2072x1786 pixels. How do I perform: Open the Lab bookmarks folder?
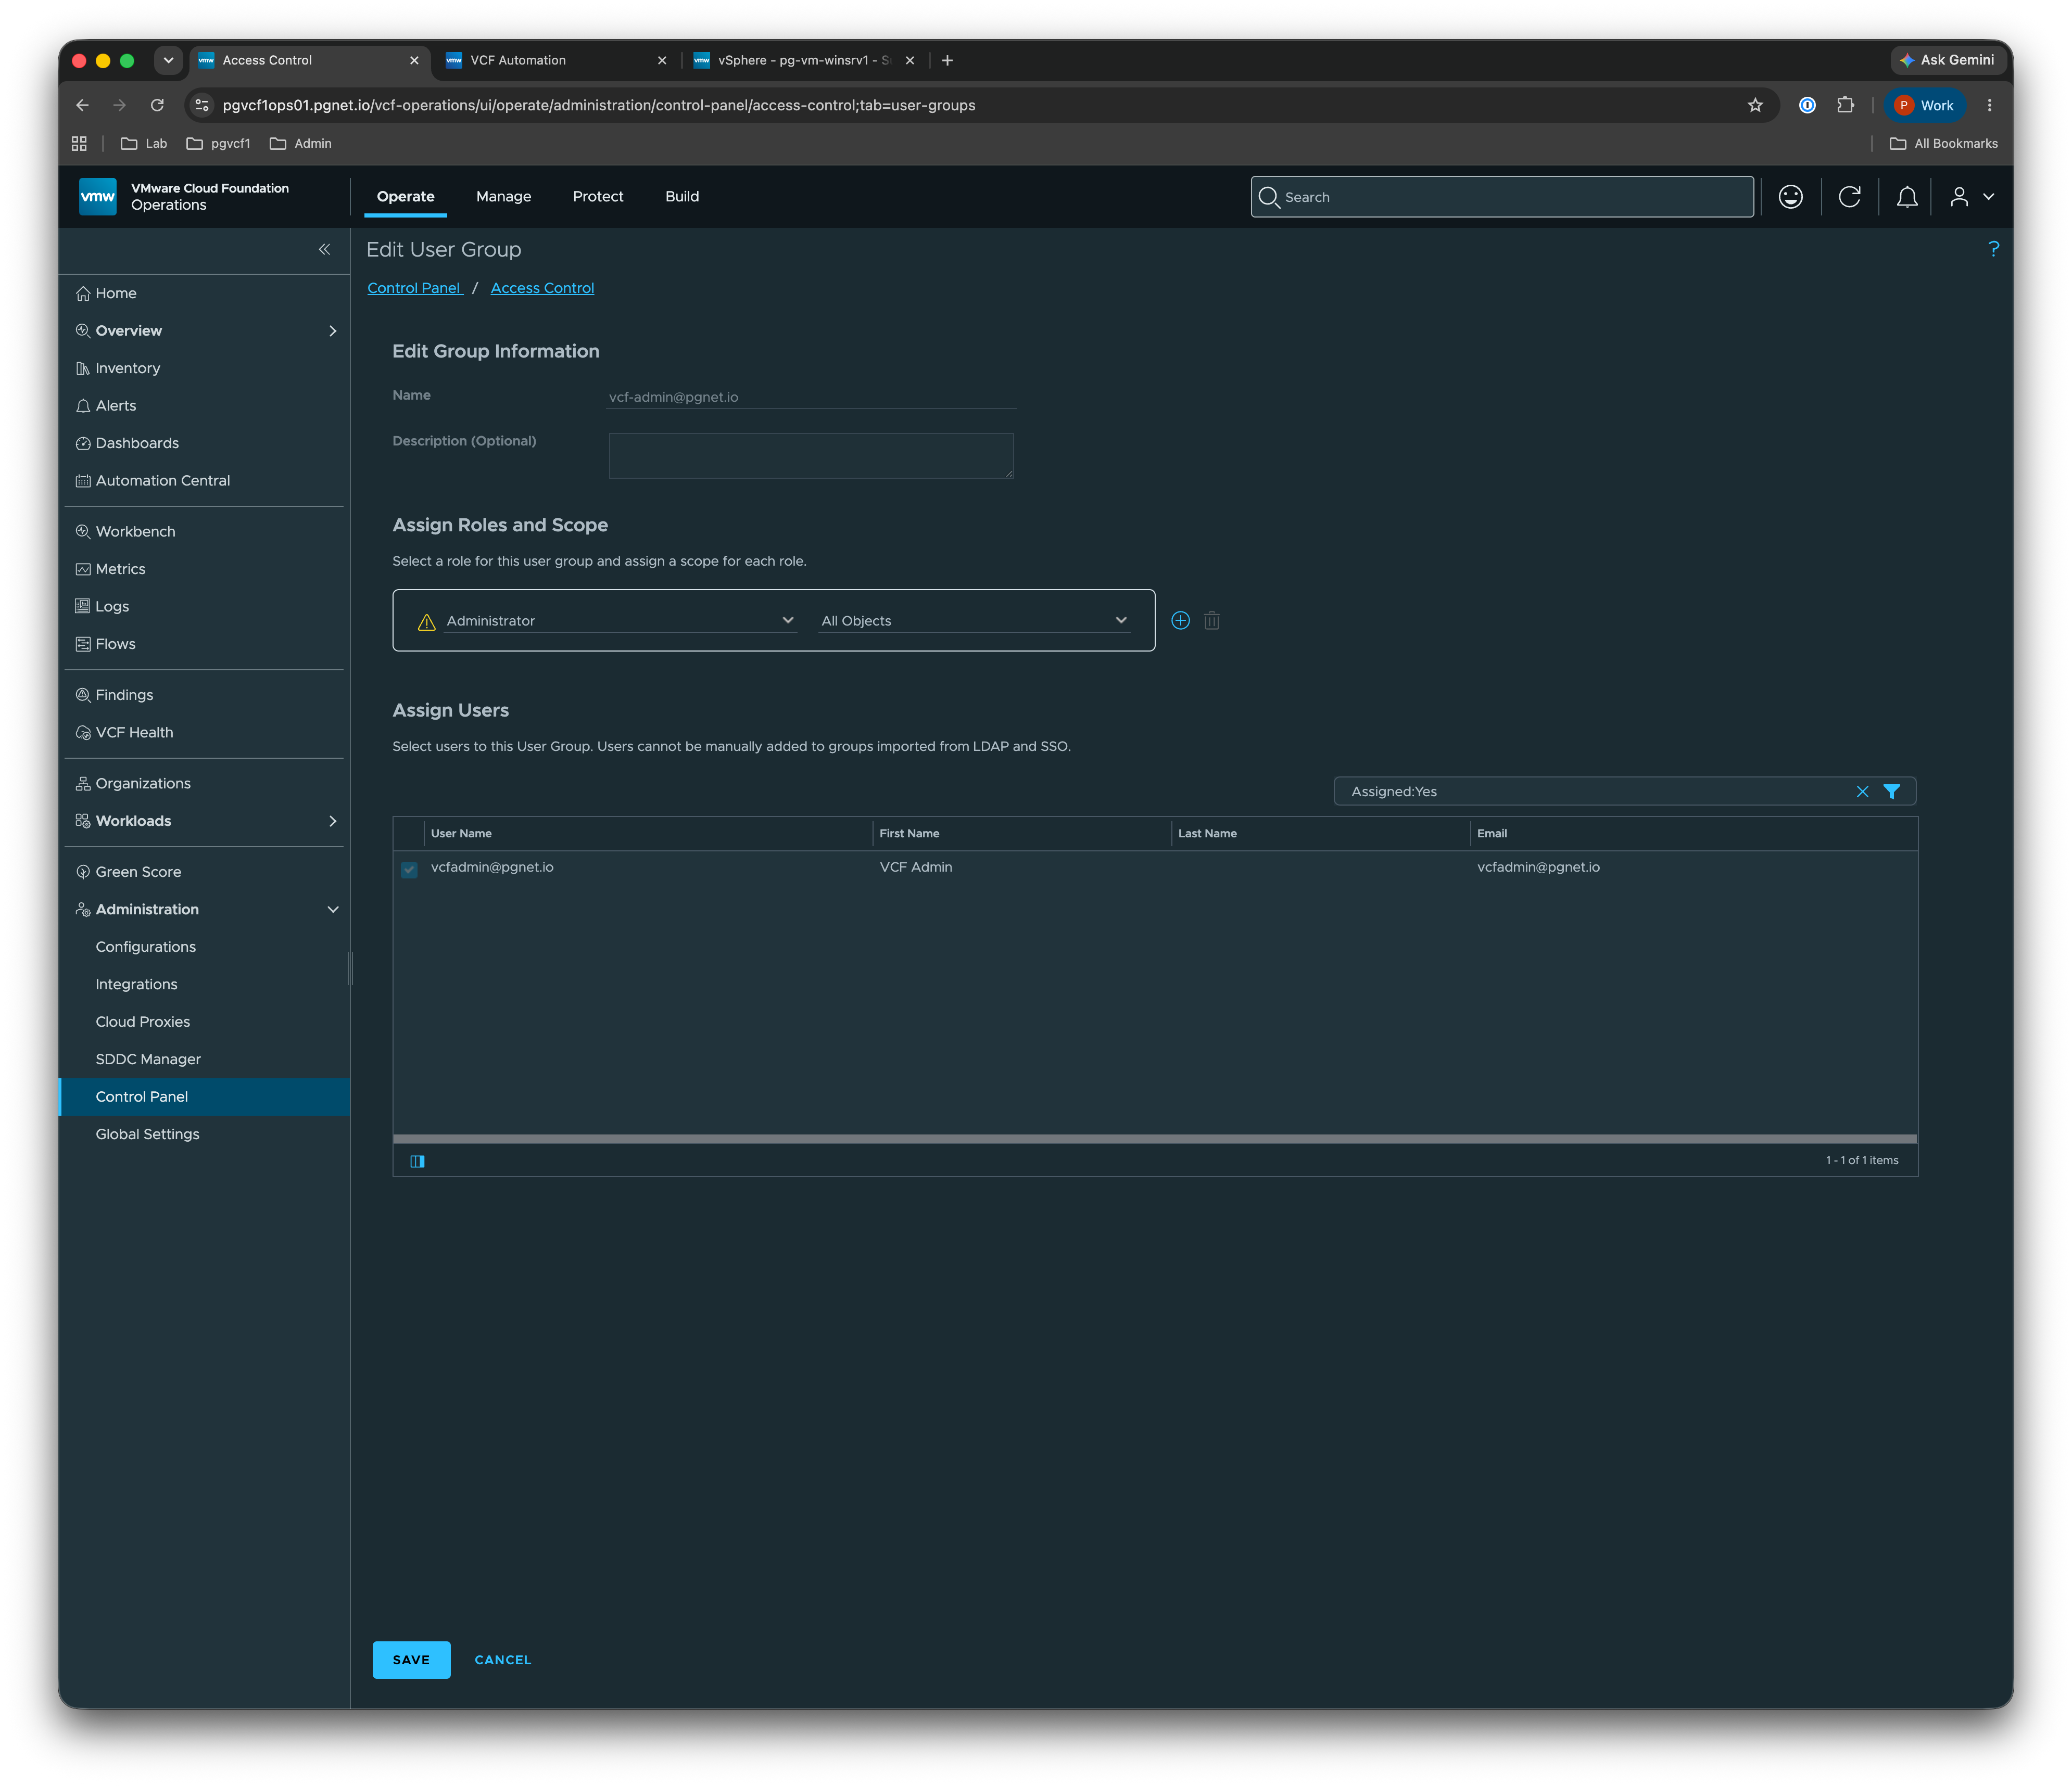pos(144,144)
